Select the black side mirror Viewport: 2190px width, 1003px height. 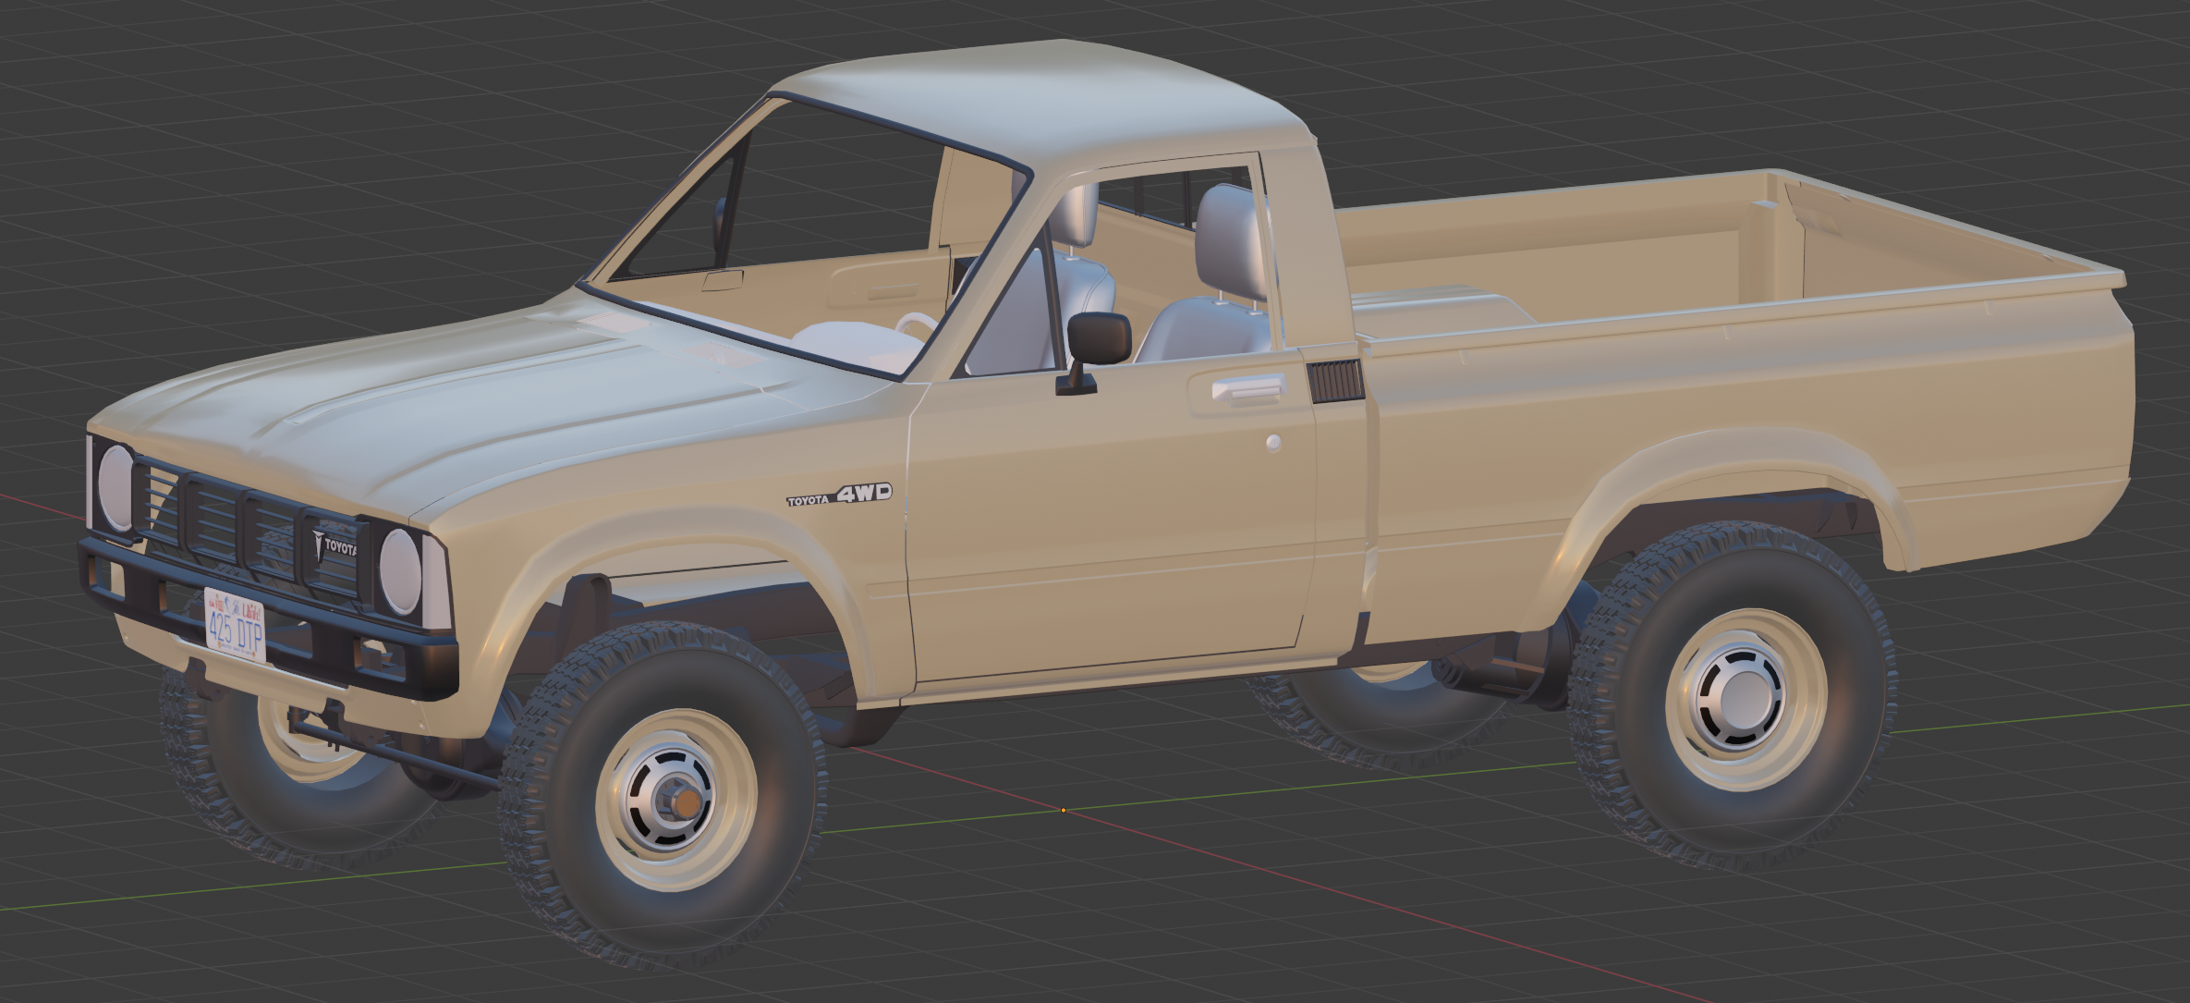click(x=1099, y=338)
